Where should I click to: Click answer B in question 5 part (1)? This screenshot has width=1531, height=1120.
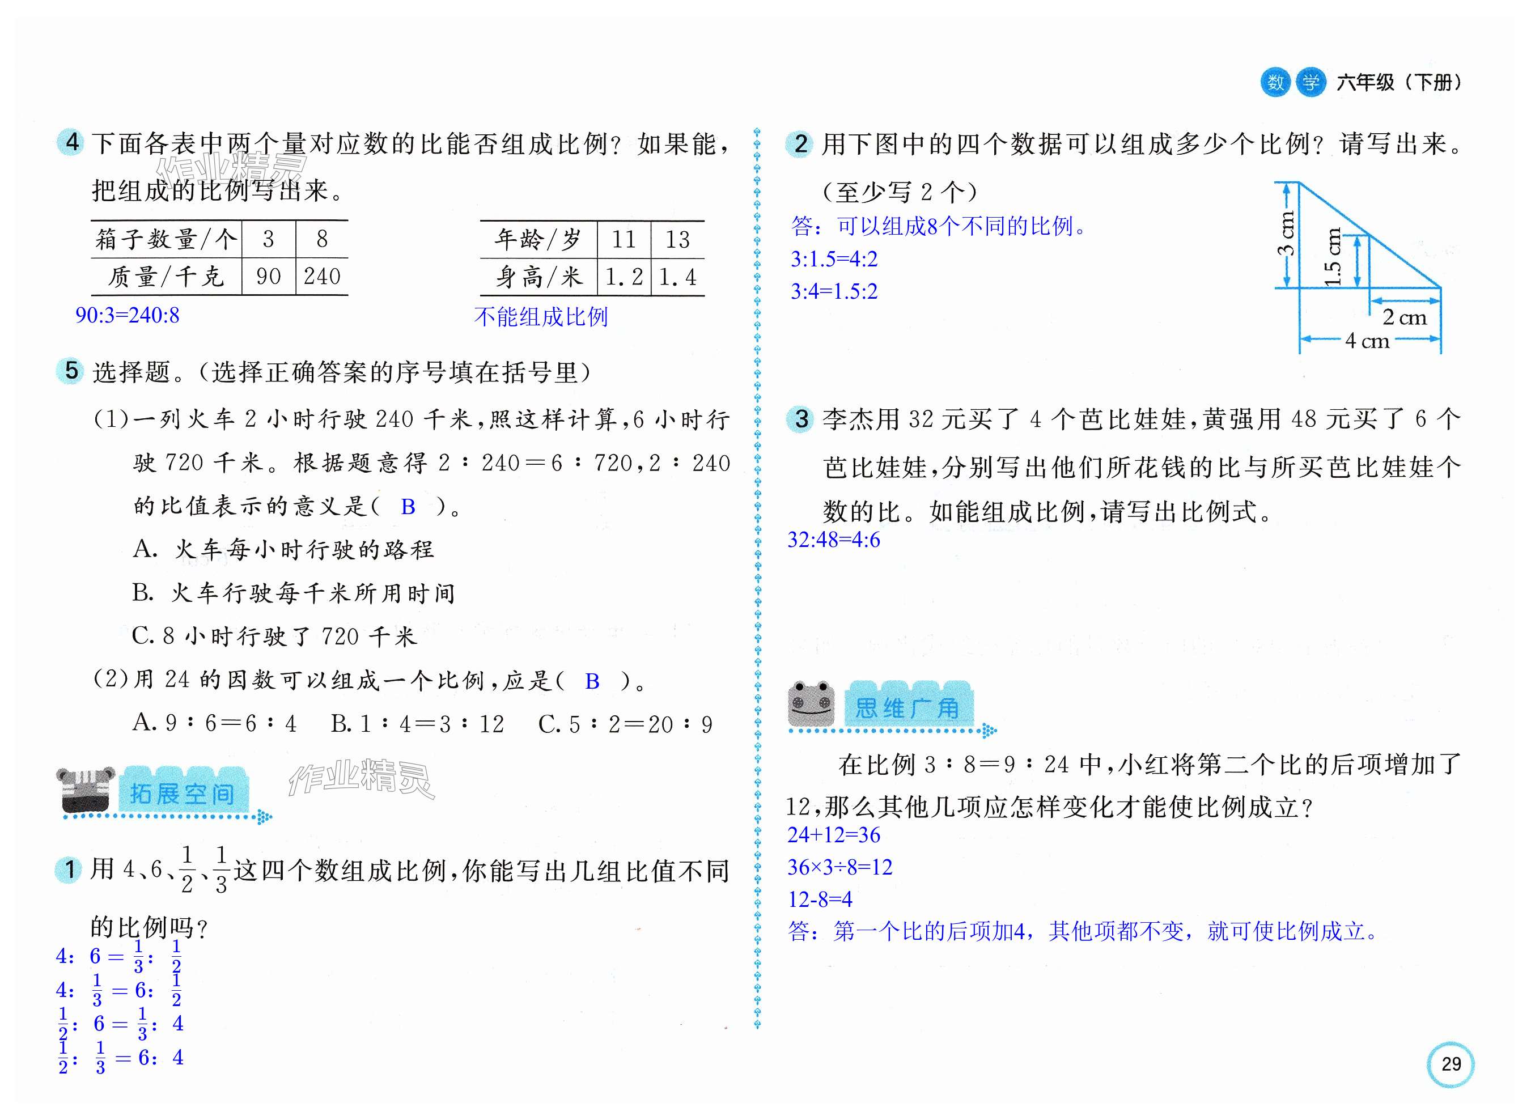pyautogui.click(x=408, y=507)
